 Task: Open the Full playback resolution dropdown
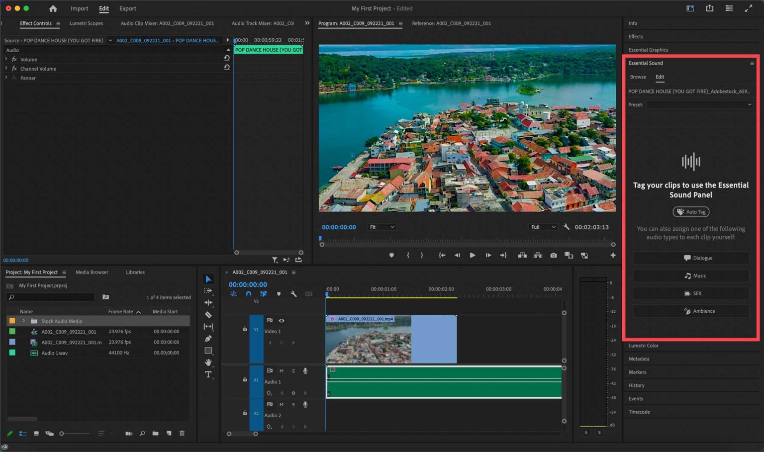click(542, 227)
